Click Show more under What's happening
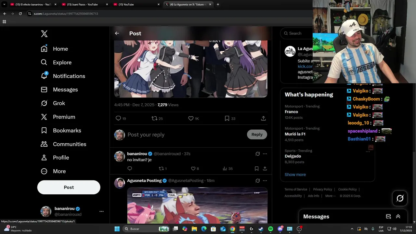This screenshot has height=234, width=416. (x=295, y=175)
